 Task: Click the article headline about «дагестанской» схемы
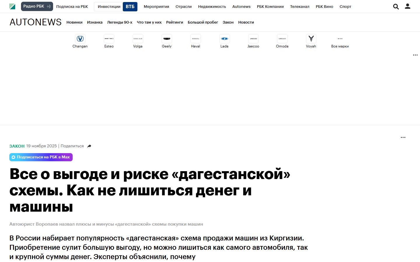point(150,190)
